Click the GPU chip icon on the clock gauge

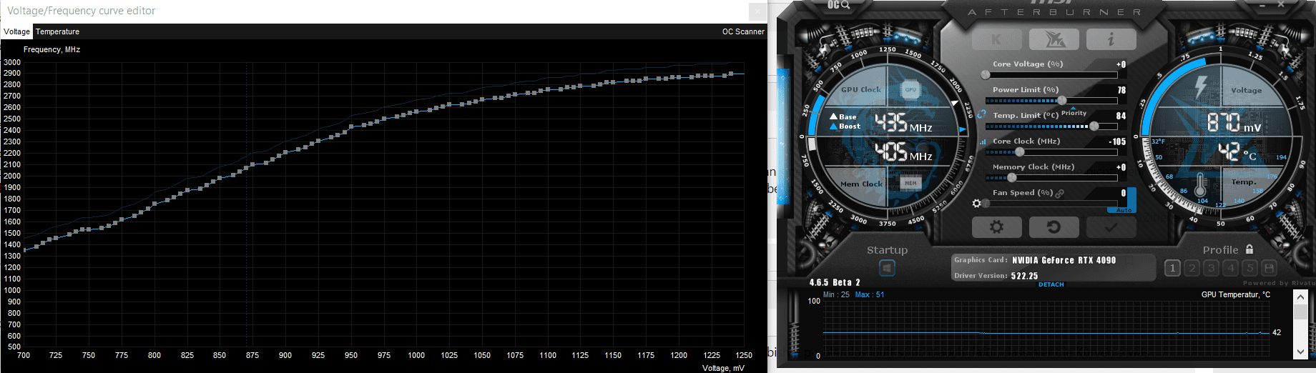[910, 90]
